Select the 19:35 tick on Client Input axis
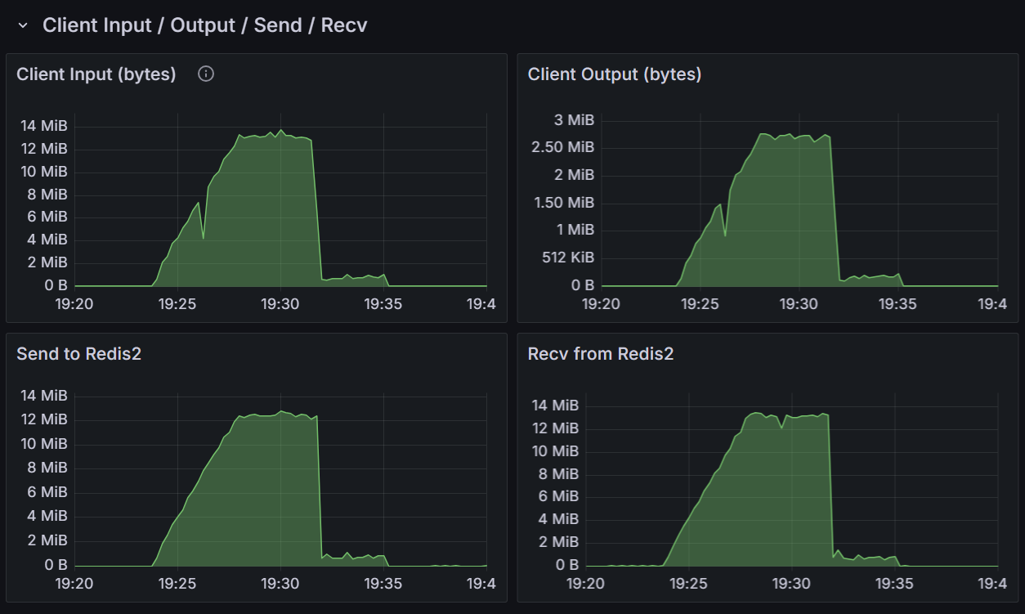The height and width of the screenshot is (614, 1025). pos(383,304)
